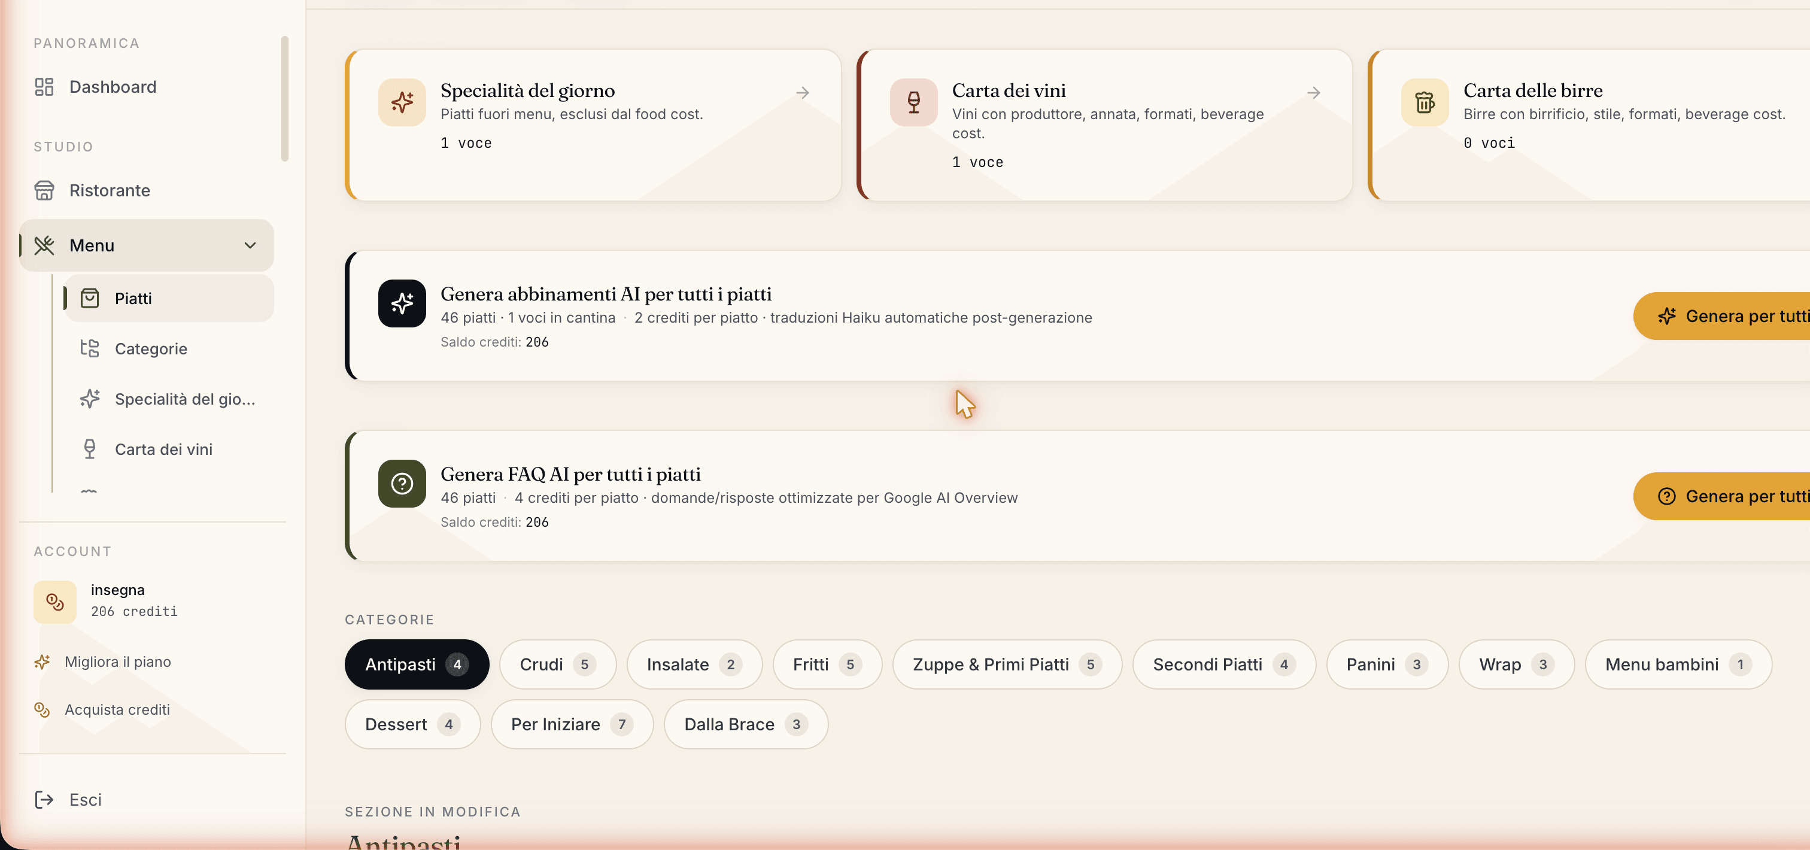Open Specialità del giorno card arrow
Viewport: 1810px width, 850px height.
coord(803,93)
